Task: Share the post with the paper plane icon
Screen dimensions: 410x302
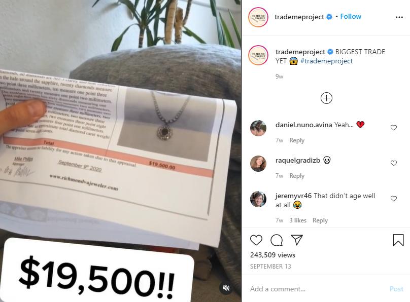Action: 297,240
